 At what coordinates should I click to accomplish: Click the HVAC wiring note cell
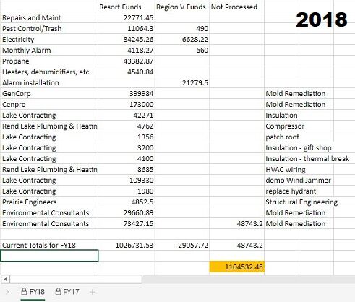pyautogui.click(x=286, y=169)
